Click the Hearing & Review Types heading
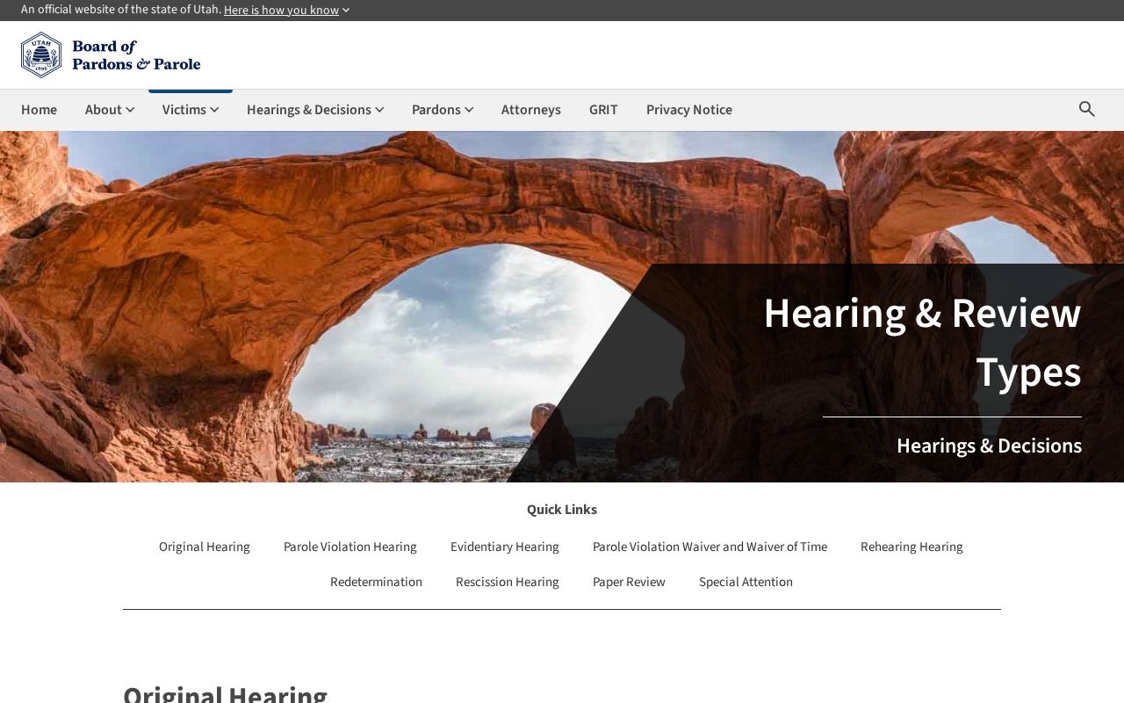The height and width of the screenshot is (703, 1124). pos(922,343)
